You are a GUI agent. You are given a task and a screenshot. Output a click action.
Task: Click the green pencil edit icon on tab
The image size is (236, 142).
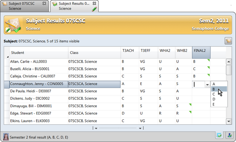(94, 9)
